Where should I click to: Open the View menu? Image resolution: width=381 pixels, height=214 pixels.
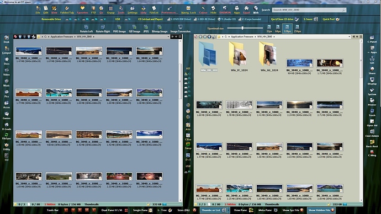(54, 10)
